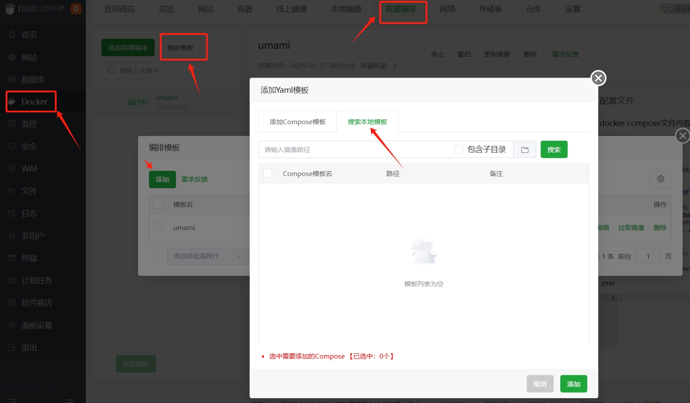Screen dimensions: 690x403
Task: Open the 容器编排 tab in the top navigation
Action: pyautogui.click(x=401, y=9)
